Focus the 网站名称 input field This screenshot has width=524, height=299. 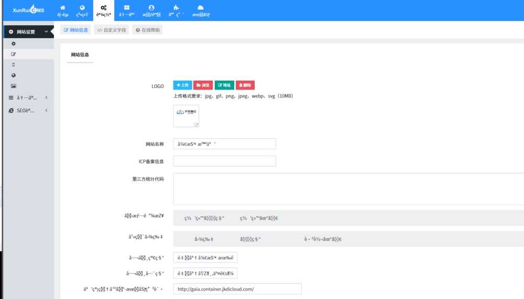(x=225, y=144)
